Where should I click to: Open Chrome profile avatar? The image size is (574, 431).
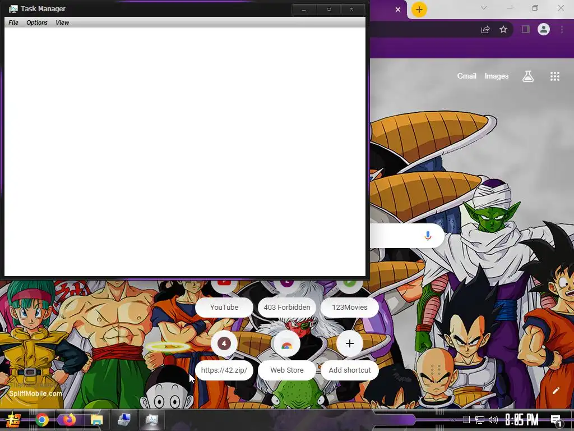(x=544, y=29)
